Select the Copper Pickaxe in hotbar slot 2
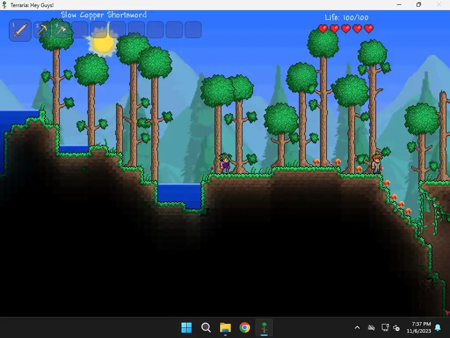Viewport: 450px width, 338px height. pos(42,29)
